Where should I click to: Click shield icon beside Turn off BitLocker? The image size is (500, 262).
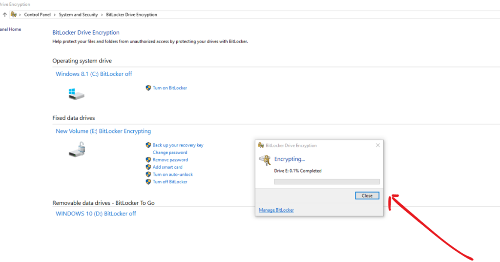click(x=148, y=182)
